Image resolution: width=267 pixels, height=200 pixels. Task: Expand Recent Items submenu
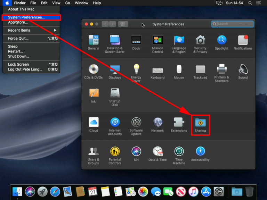pyautogui.click(x=31, y=30)
